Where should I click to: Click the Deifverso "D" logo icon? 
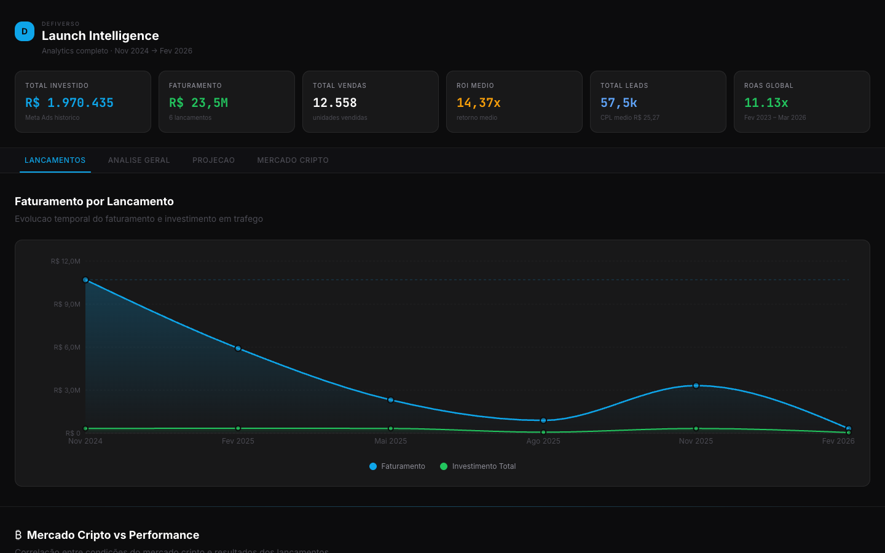(24, 30)
